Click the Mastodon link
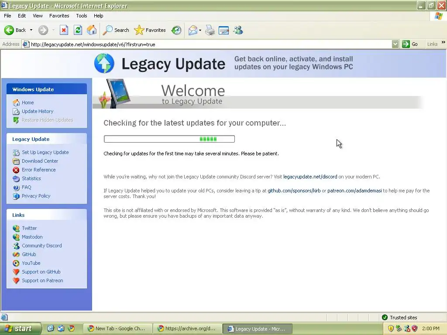 pos(32,237)
